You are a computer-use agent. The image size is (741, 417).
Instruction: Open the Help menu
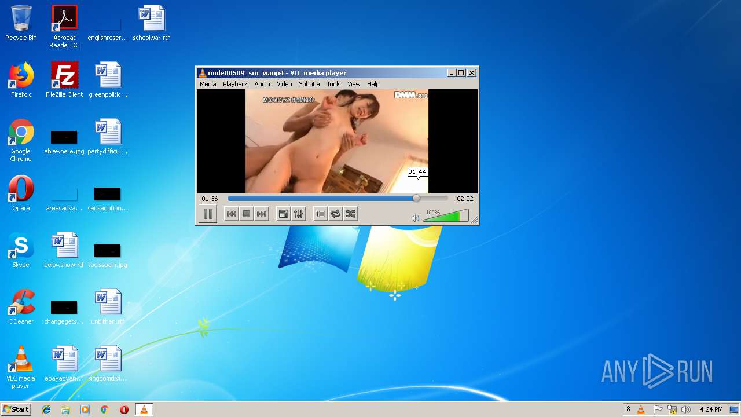pyautogui.click(x=373, y=84)
